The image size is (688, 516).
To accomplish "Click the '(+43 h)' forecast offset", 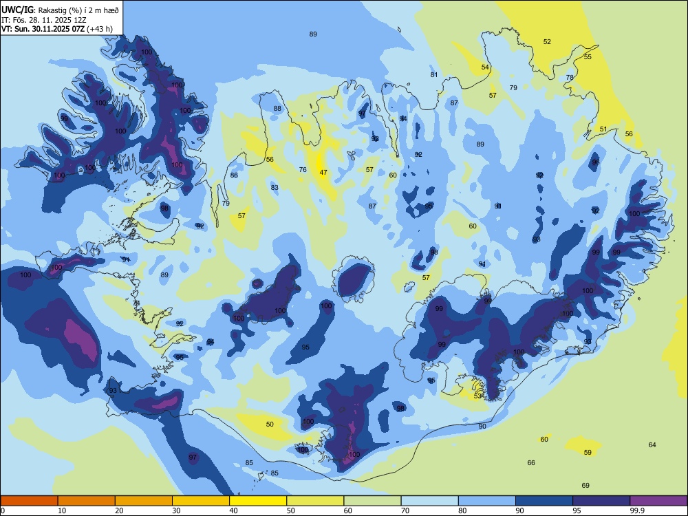I will tap(100, 29).
